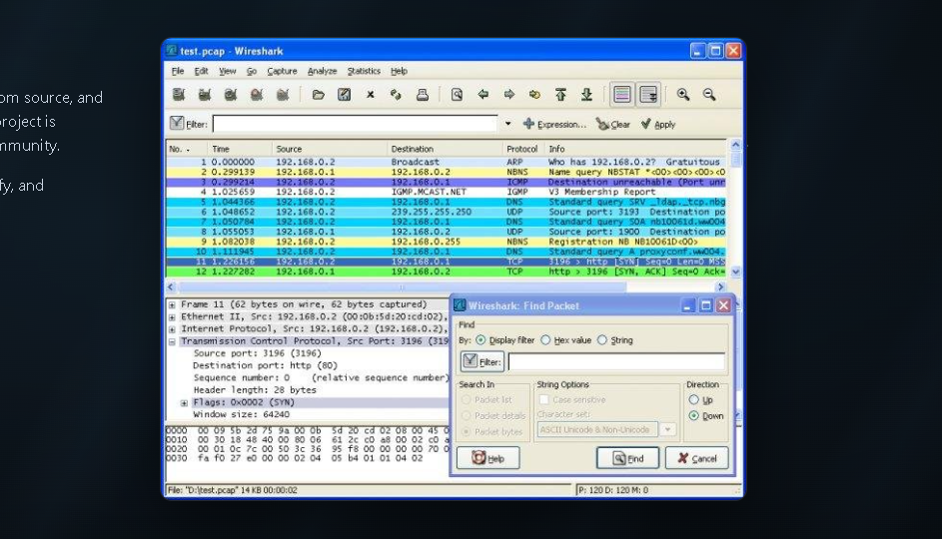Open the File menu
Image resolution: width=942 pixels, height=539 pixels.
click(x=178, y=71)
